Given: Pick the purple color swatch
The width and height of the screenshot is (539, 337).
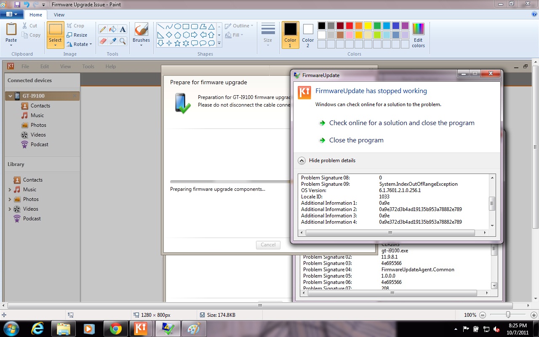Looking at the screenshot, I should tap(405, 26).
